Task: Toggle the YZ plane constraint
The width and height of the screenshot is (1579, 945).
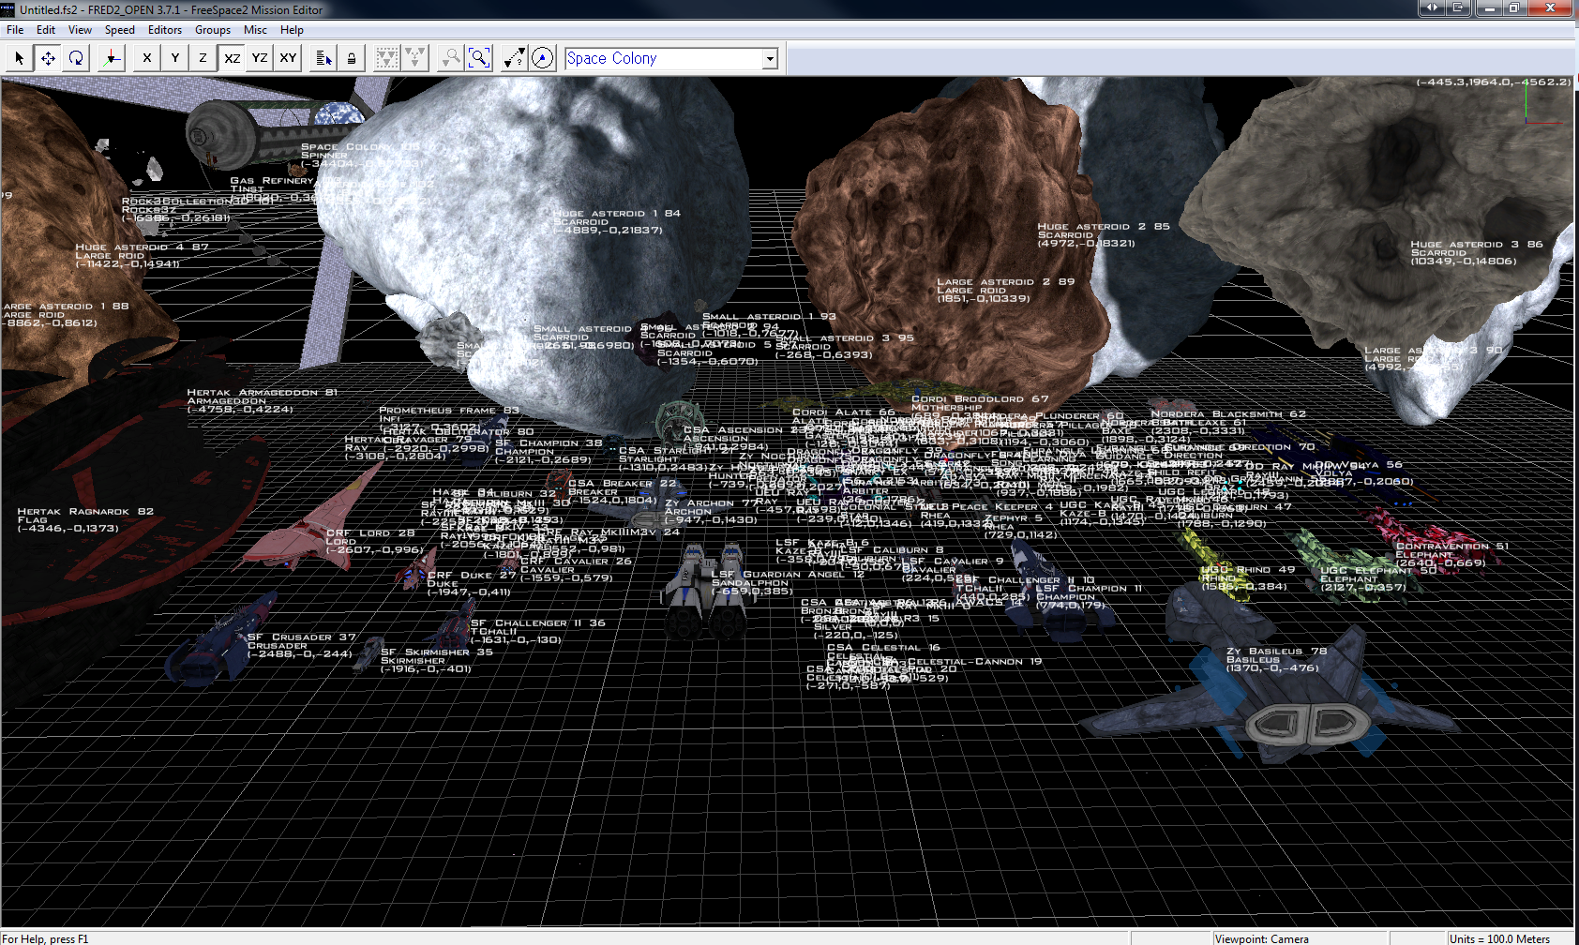Action: tap(260, 58)
